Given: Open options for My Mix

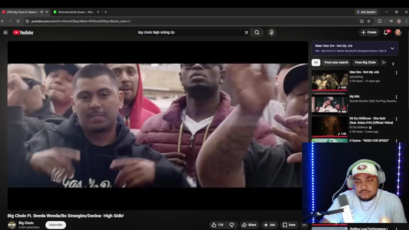Looking at the screenshot, I should (397, 97).
